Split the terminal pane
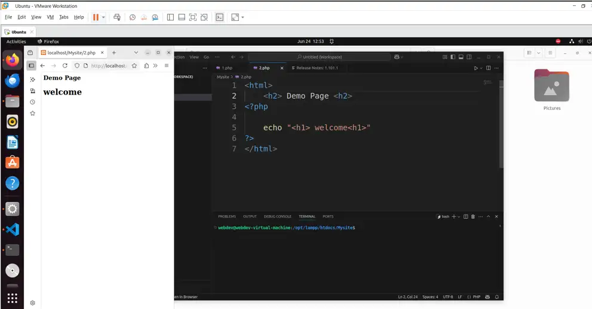 click(466, 216)
